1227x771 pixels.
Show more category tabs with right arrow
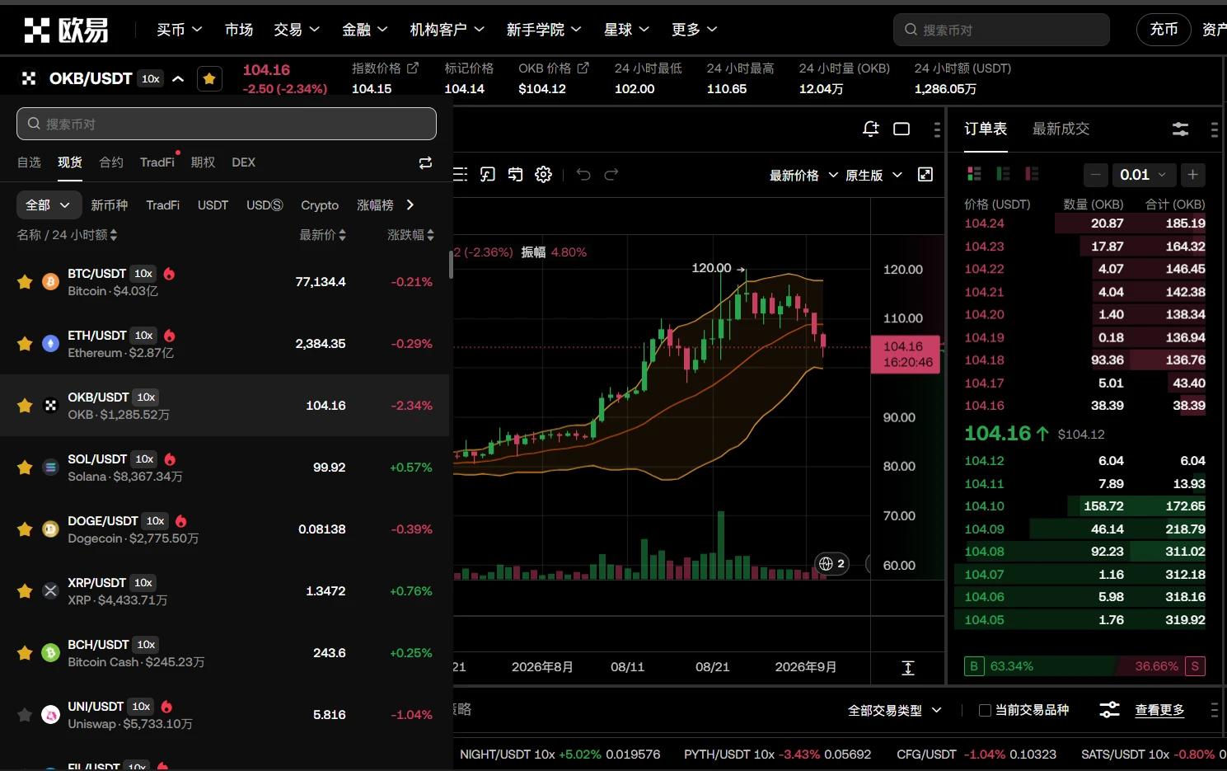pos(410,205)
